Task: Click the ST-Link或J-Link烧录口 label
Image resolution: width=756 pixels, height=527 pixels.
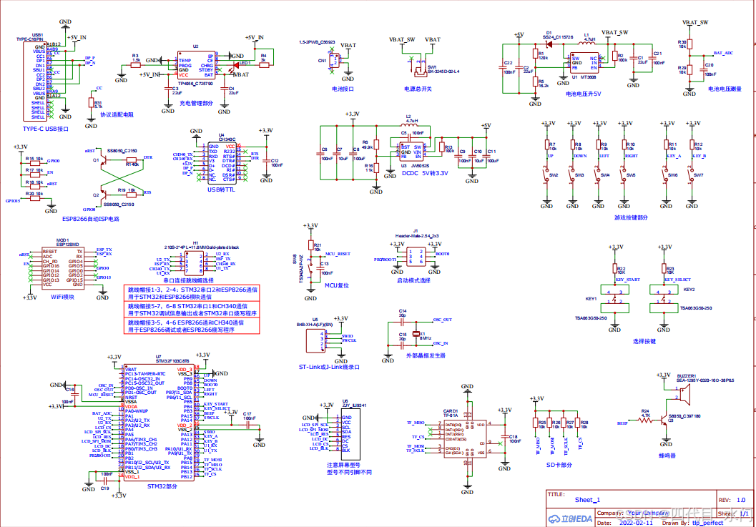Action: (x=329, y=367)
